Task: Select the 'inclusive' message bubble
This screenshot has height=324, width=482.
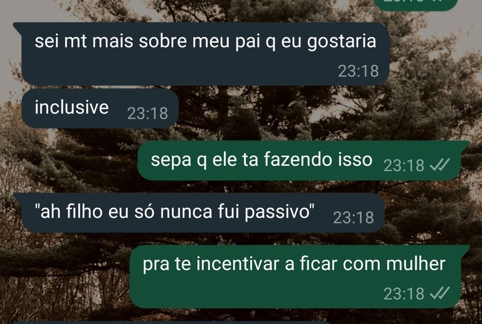Action: click(100, 108)
